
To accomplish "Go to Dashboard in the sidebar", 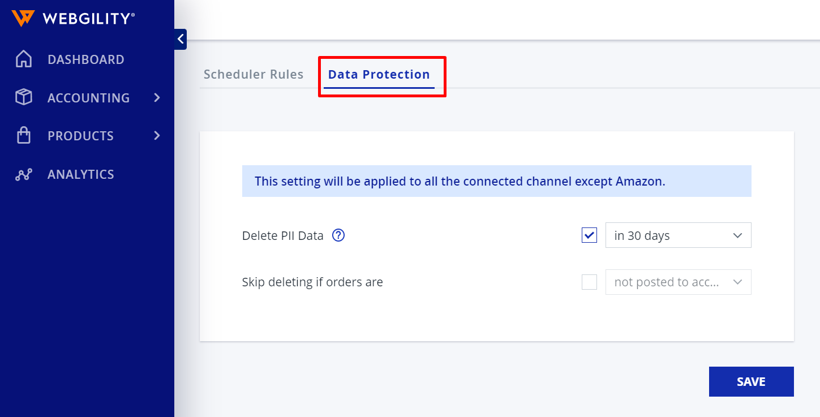I will [86, 59].
